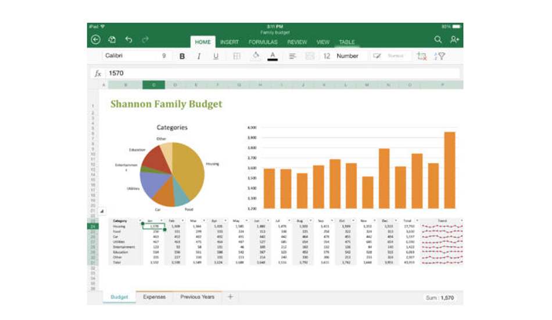Tap the iPad Wi-Fi status icon
Screen dimensions: 552x320
coord(102,26)
